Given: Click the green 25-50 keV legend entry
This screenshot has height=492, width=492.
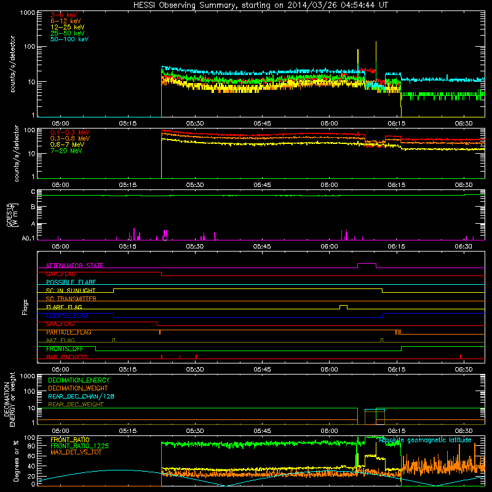Looking at the screenshot, I should pos(67,33).
